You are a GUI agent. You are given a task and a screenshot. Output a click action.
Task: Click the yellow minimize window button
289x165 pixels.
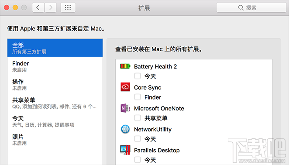click(15, 7)
